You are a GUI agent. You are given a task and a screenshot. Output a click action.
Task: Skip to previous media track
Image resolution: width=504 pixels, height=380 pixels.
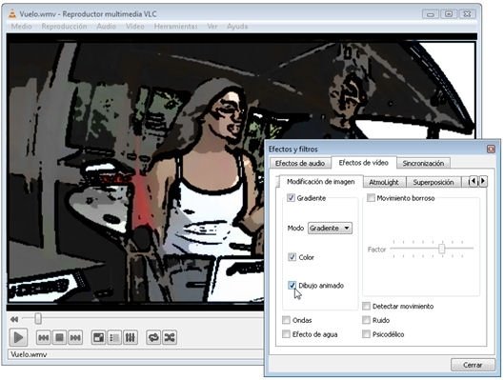pyautogui.click(x=44, y=337)
